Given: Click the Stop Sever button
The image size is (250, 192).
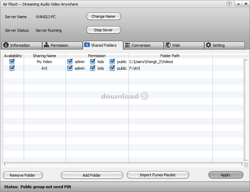Looking at the screenshot, I should 104,30.
